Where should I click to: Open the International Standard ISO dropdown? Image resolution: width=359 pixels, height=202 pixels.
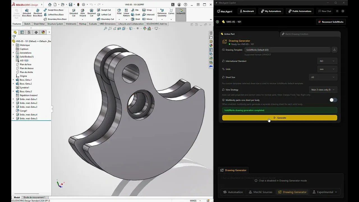[x=327, y=61]
